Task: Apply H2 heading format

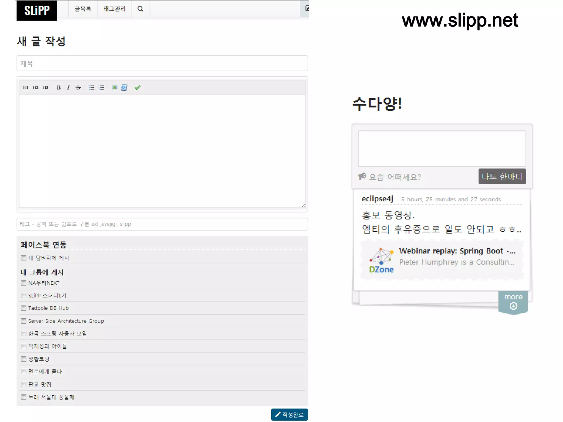Action: point(35,88)
